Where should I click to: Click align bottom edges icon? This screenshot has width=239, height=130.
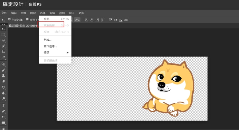tap(121, 20)
